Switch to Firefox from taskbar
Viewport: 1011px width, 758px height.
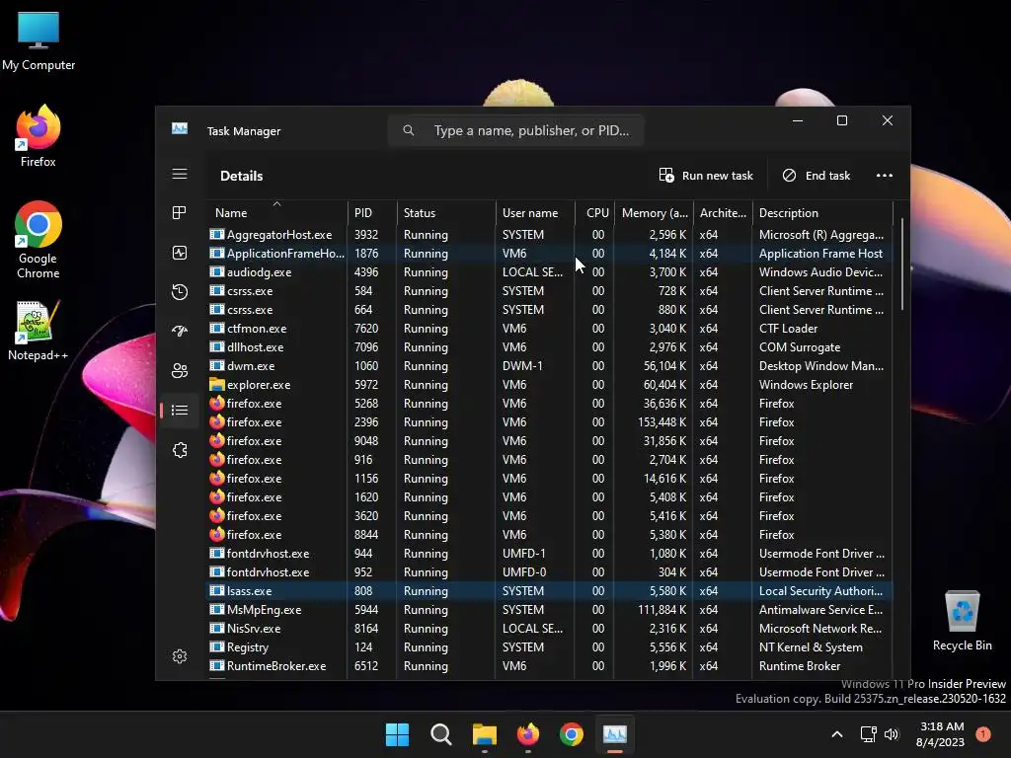[528, 734]
